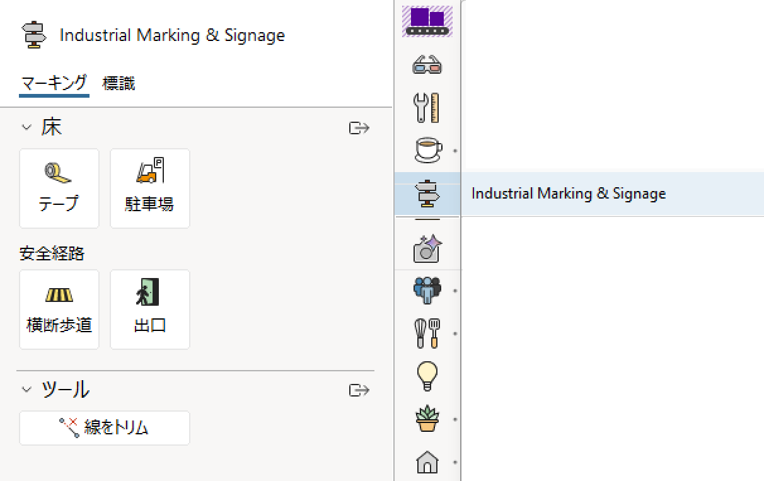Collapse the 床 section chevron
Viewport: 764px width, 481px height.
(26, 128)
